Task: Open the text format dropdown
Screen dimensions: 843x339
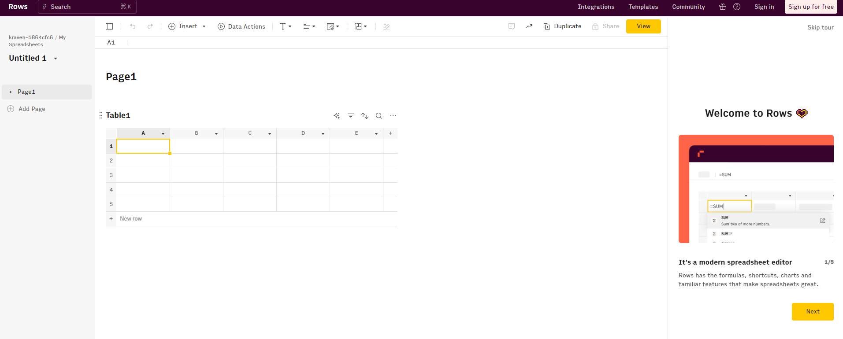Action: [x=286, y=26]
